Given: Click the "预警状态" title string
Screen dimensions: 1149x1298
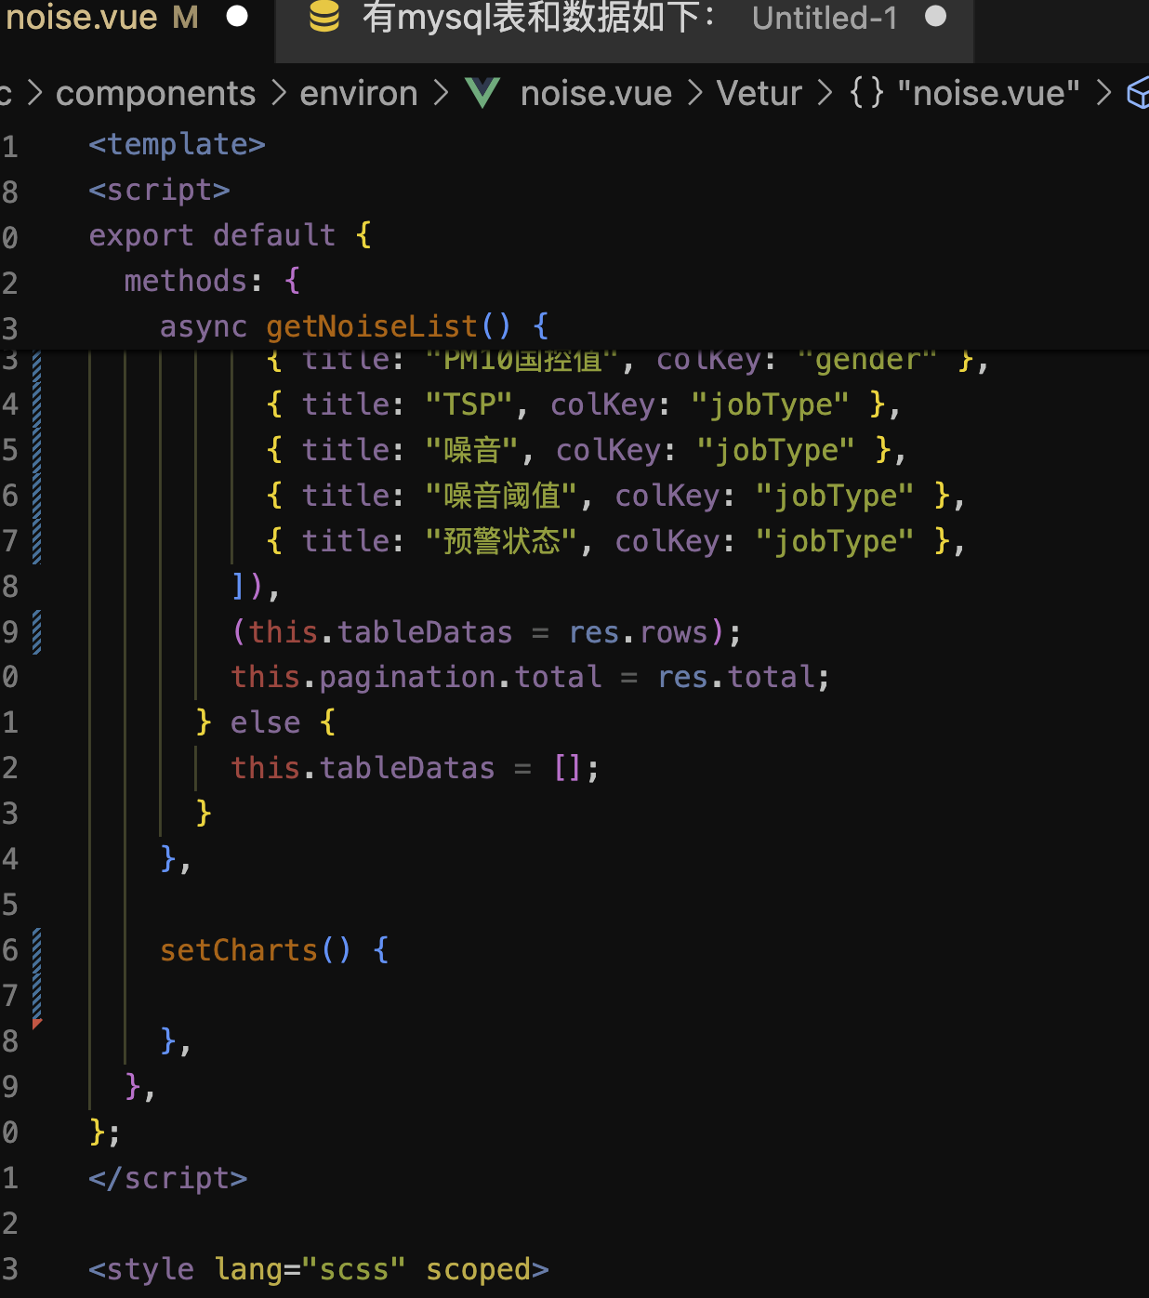Looking at the screenshot, I should 502,541.
